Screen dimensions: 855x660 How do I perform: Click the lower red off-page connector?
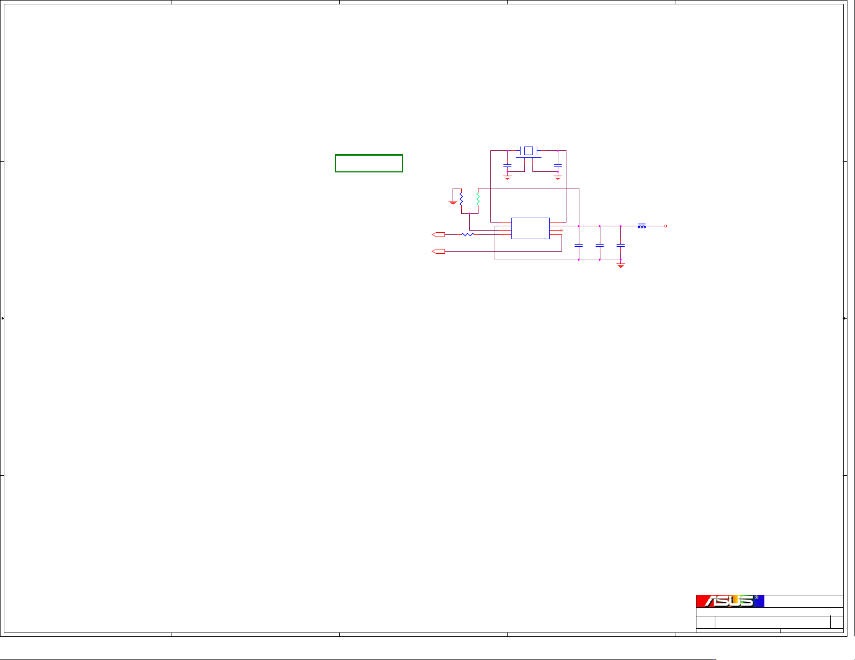pos(439,251)
